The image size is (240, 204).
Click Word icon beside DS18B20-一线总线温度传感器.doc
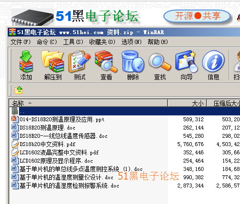[x=15, y=136]
